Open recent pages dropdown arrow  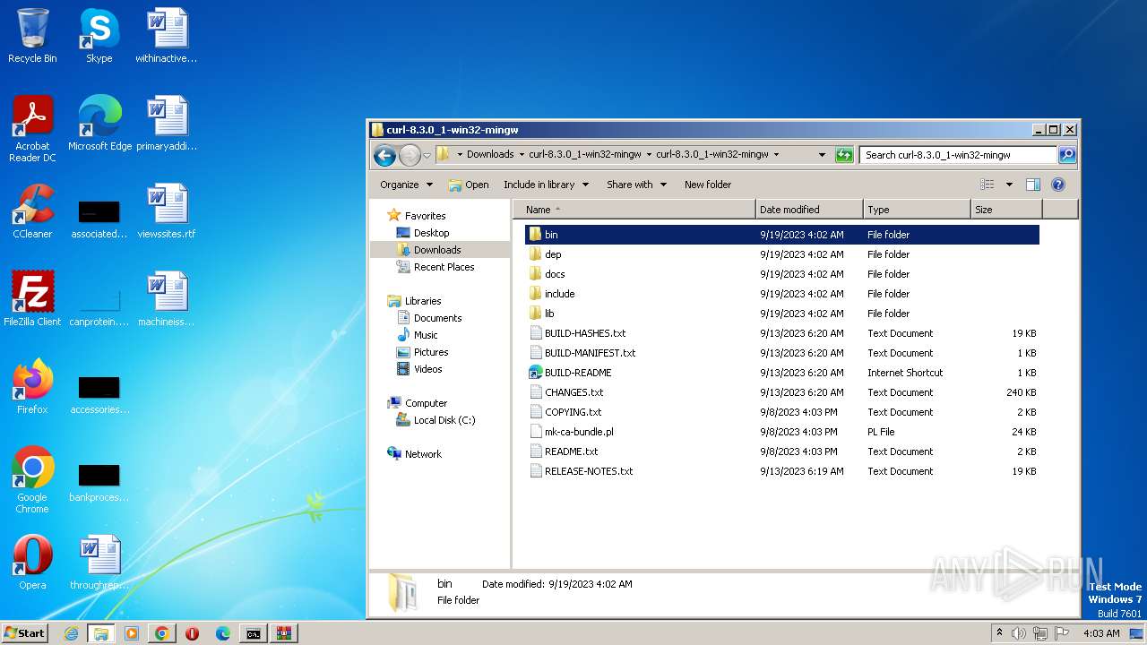point(427,155)
